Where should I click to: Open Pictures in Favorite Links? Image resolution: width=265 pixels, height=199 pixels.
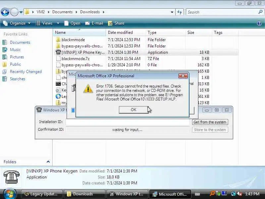pos(17,57)
